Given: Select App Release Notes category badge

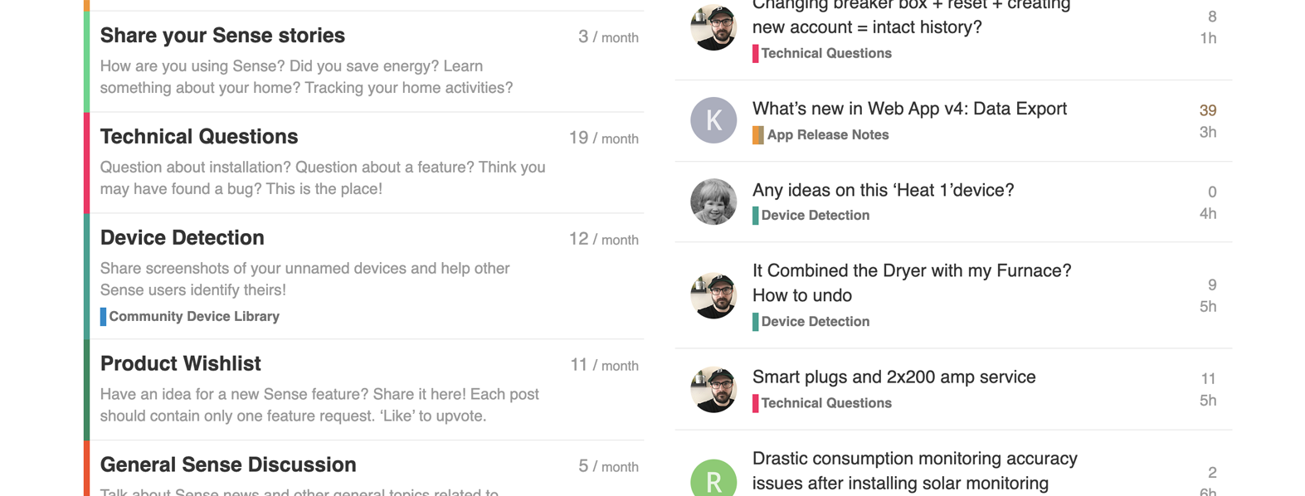Looking at the screenshot, I should pyautogui.click(x=820, y=135).
